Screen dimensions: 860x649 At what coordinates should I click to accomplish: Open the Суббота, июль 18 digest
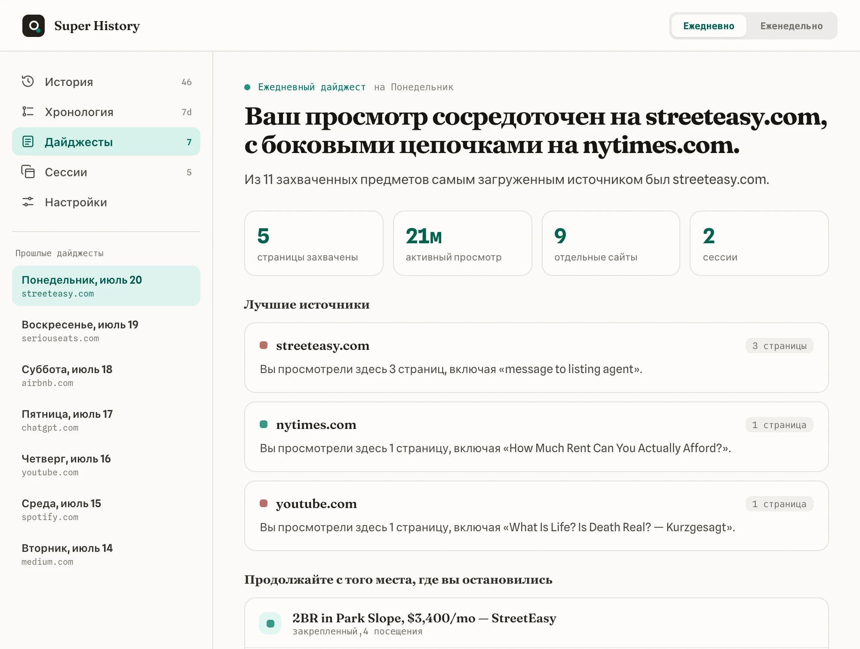pyautogui.click(x=106, y=375)
